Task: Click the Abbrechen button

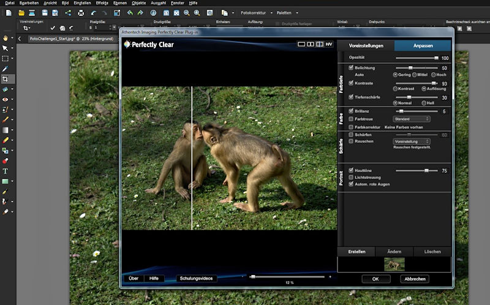Action: 415,279
